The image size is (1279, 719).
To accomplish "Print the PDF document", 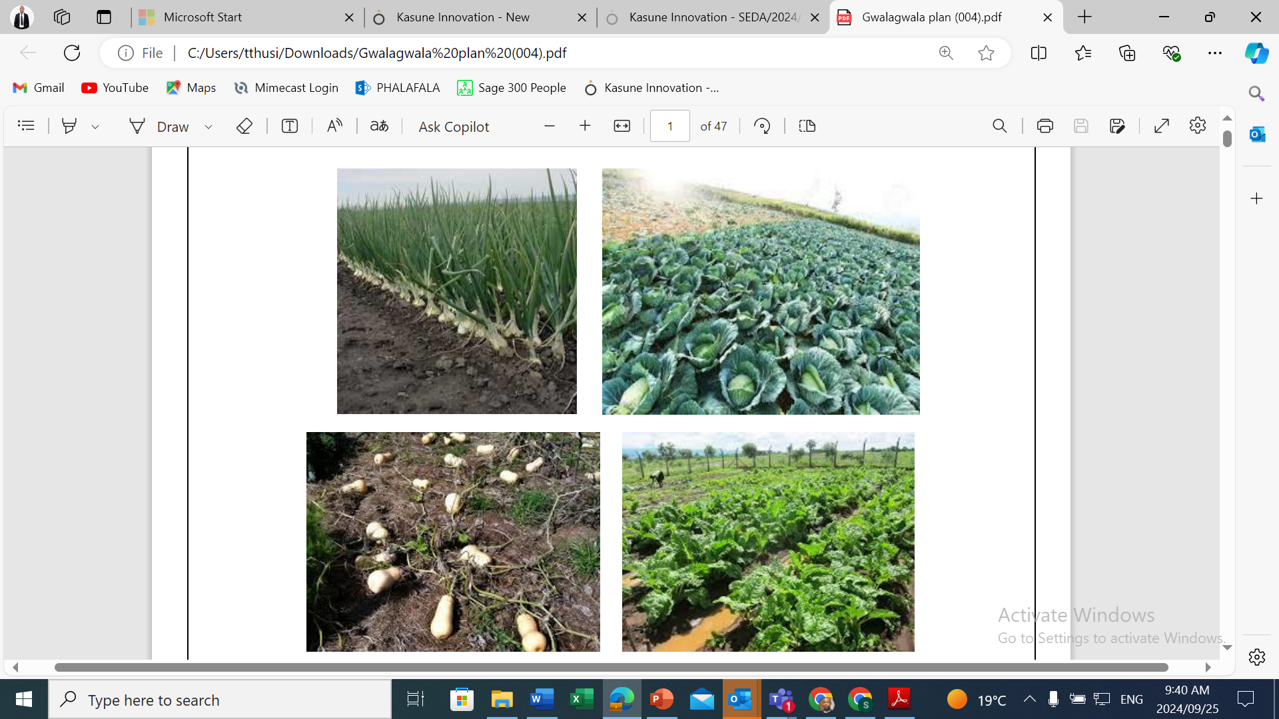I will (x=1045, y=126).
